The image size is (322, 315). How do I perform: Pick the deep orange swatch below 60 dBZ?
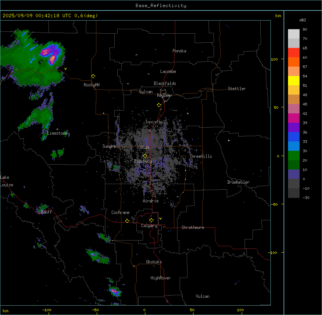[294, 62]
